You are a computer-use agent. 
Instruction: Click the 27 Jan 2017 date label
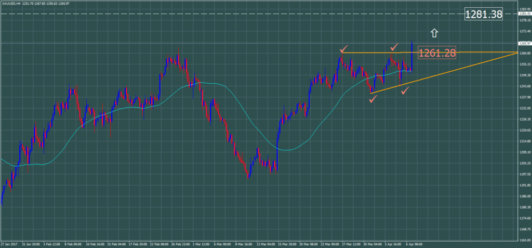[10, 243]
